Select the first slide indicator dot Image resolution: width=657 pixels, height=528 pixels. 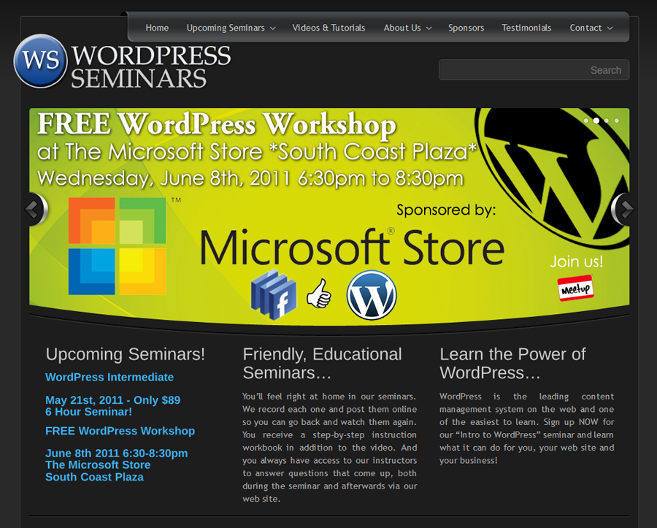[x=586, y=120]
